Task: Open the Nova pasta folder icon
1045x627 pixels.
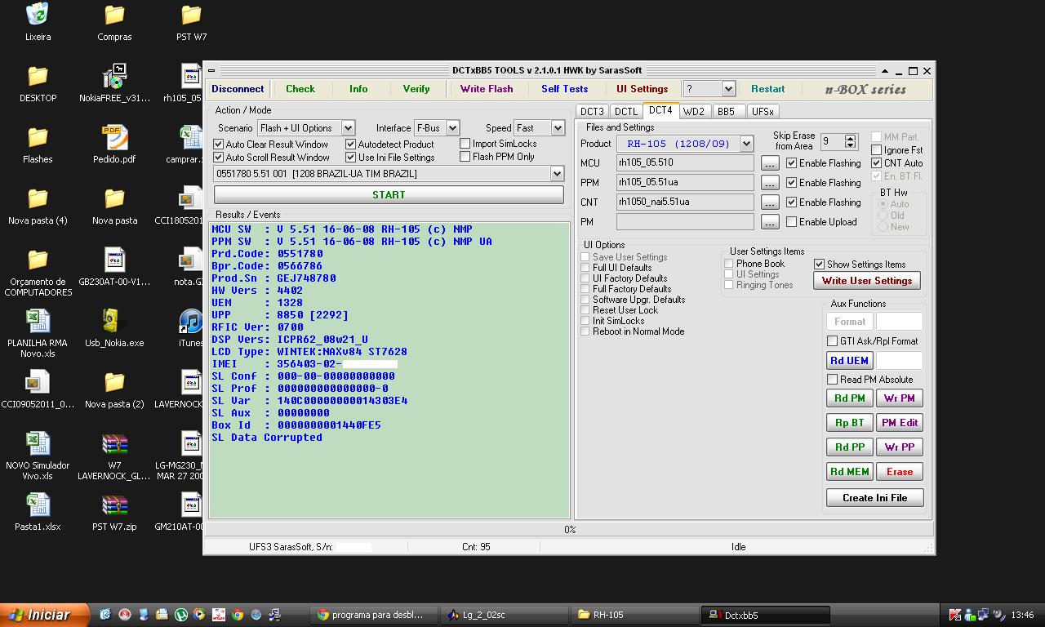Action: tap(114, 199)
